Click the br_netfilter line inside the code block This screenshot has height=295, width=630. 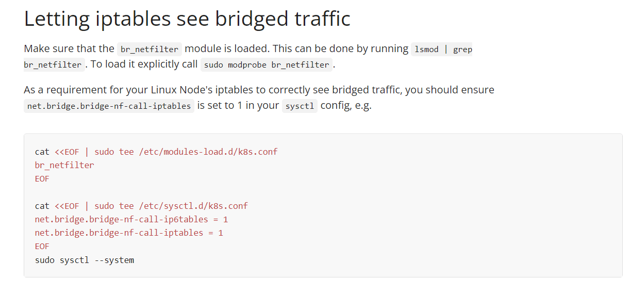pyautogui.click(x=64, y=165)
